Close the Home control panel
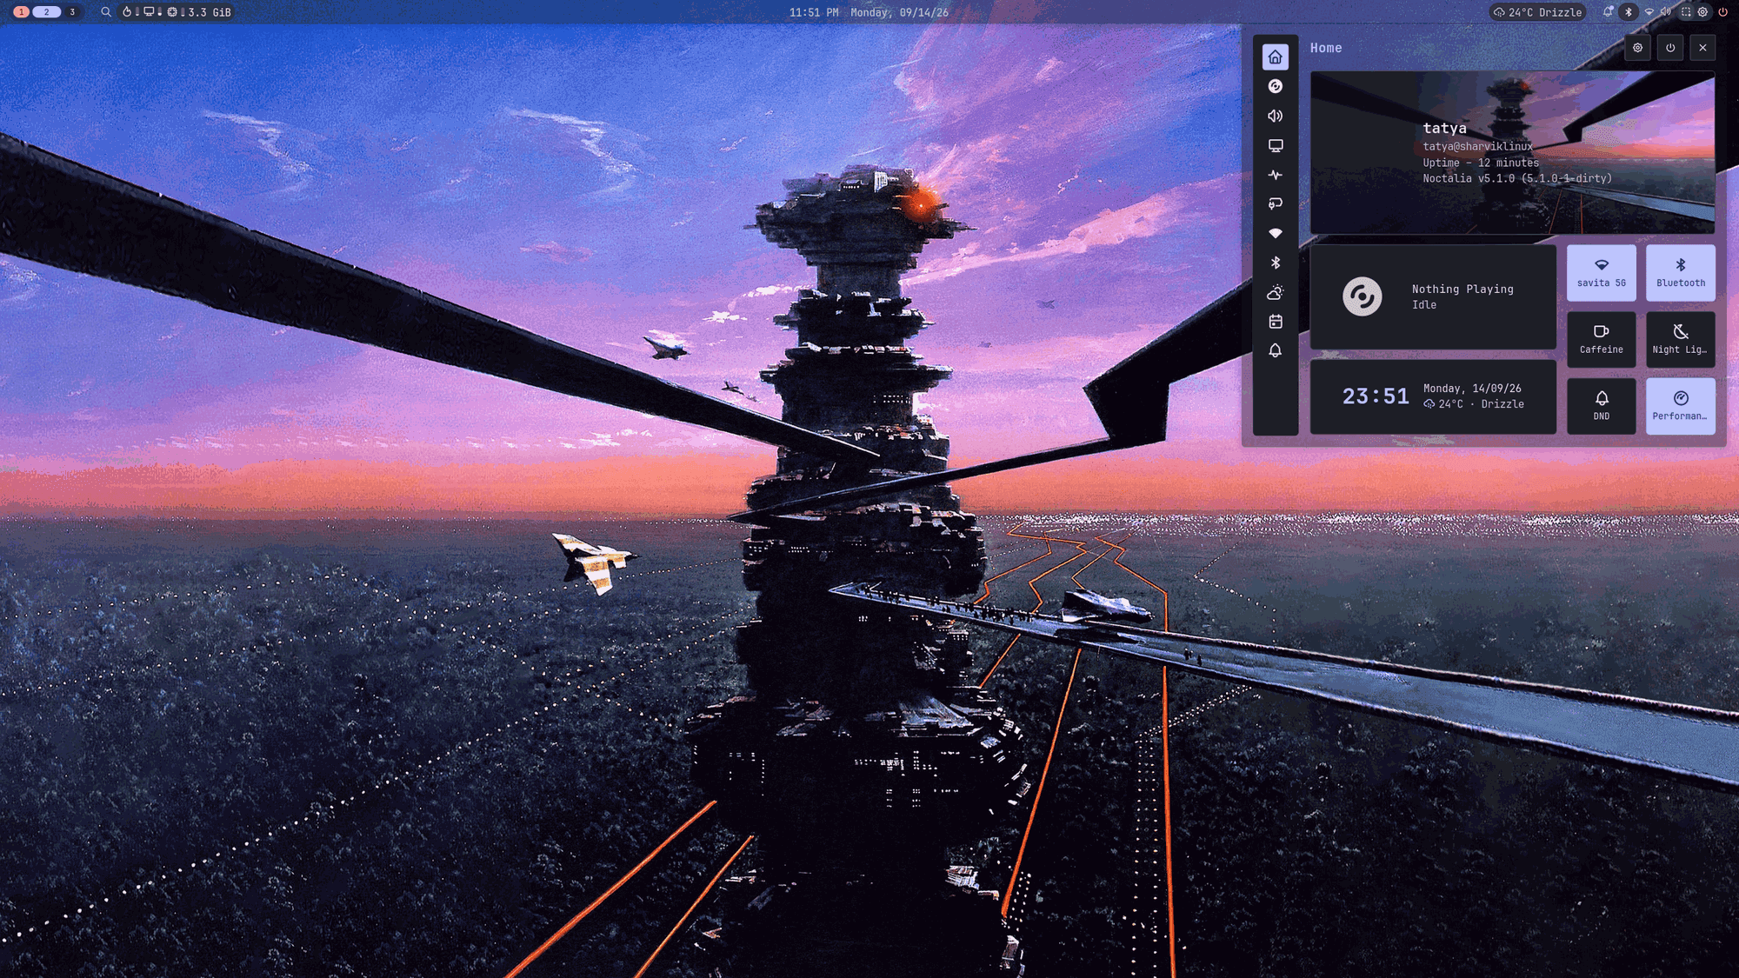 1702,48
